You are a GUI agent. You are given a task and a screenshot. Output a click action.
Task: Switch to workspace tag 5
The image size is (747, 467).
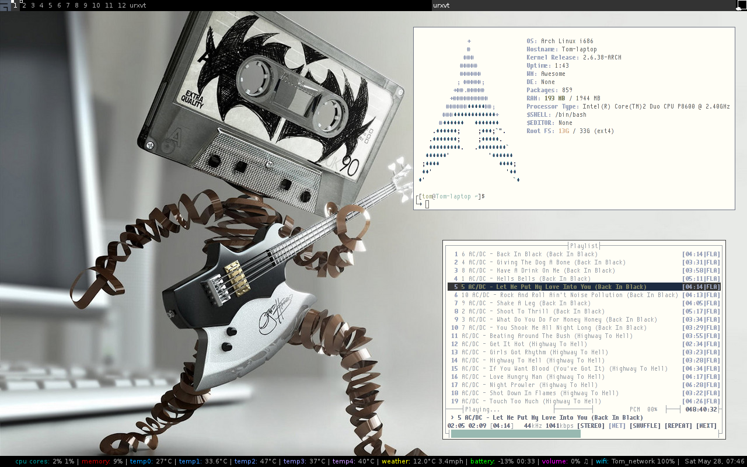click(x=50, y=5)
